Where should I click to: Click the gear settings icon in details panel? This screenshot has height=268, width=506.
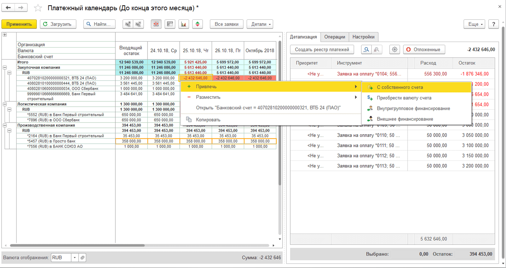pyautogui.click(x=395, y=49)
